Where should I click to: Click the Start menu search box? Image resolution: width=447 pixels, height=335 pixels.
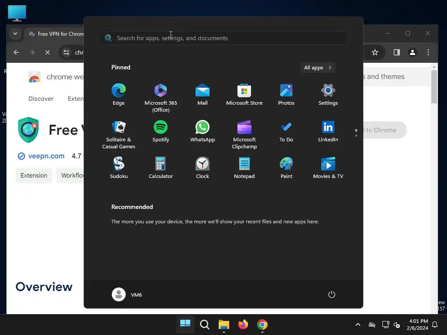tap(223, 38)
